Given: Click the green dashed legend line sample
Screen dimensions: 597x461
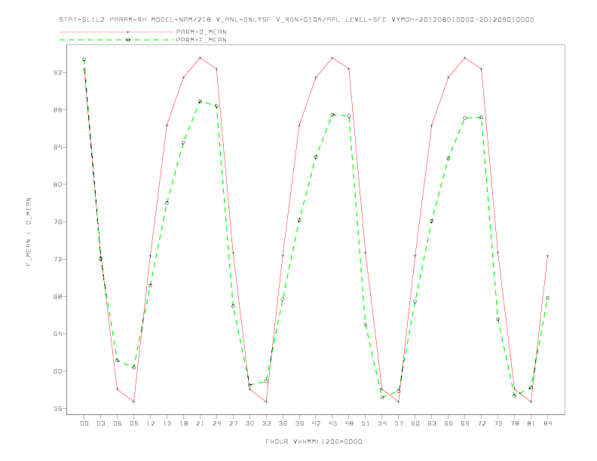Looking at the screenshot, I should (117, 40).
